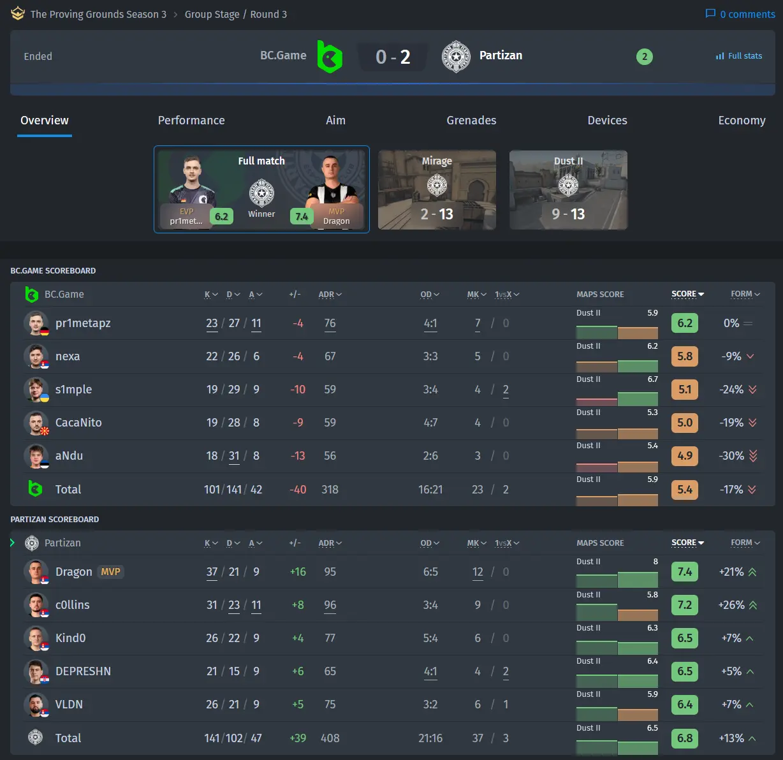Image resolution: width=783 pixels, height=760 pixels.
Task: Sort BC.Game scoreboard by ADR
Action: pos(330,295)
